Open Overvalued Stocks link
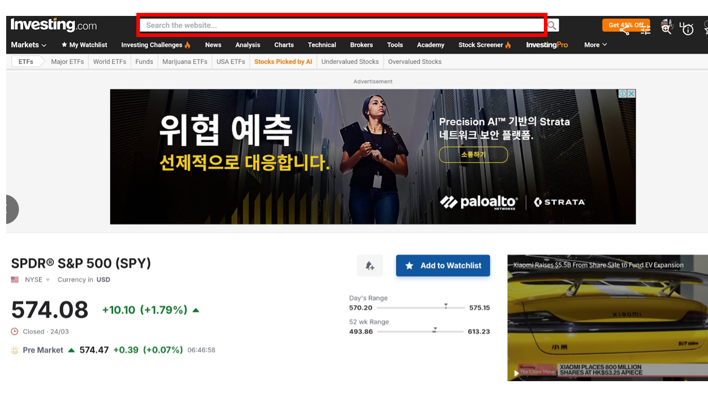708x394 pixels. tap(415, 62)
